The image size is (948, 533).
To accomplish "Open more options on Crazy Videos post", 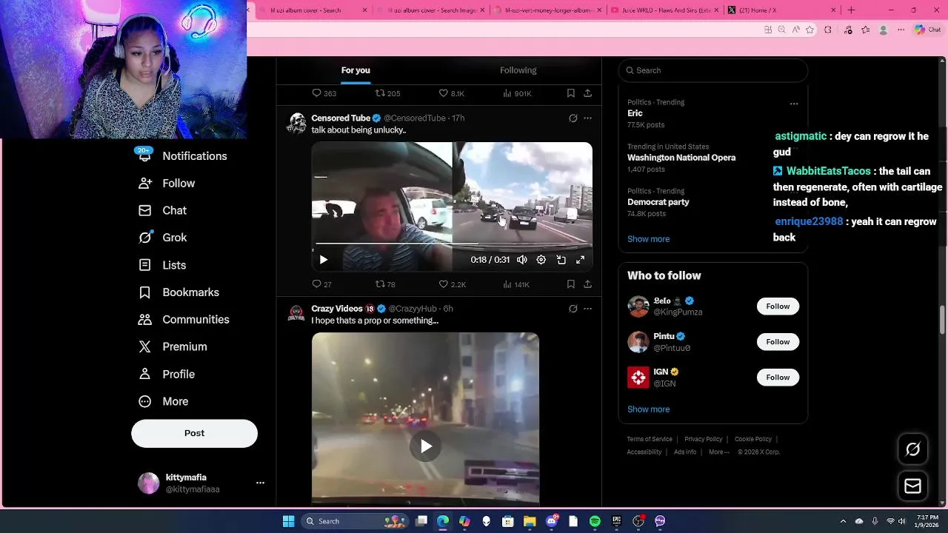I will click(x=587, y=309).
